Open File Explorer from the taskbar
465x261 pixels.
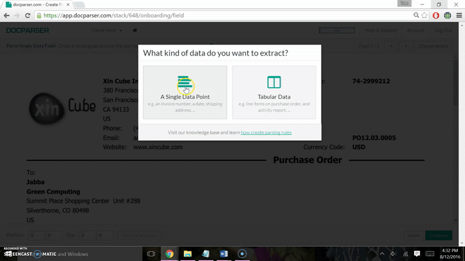187,254
